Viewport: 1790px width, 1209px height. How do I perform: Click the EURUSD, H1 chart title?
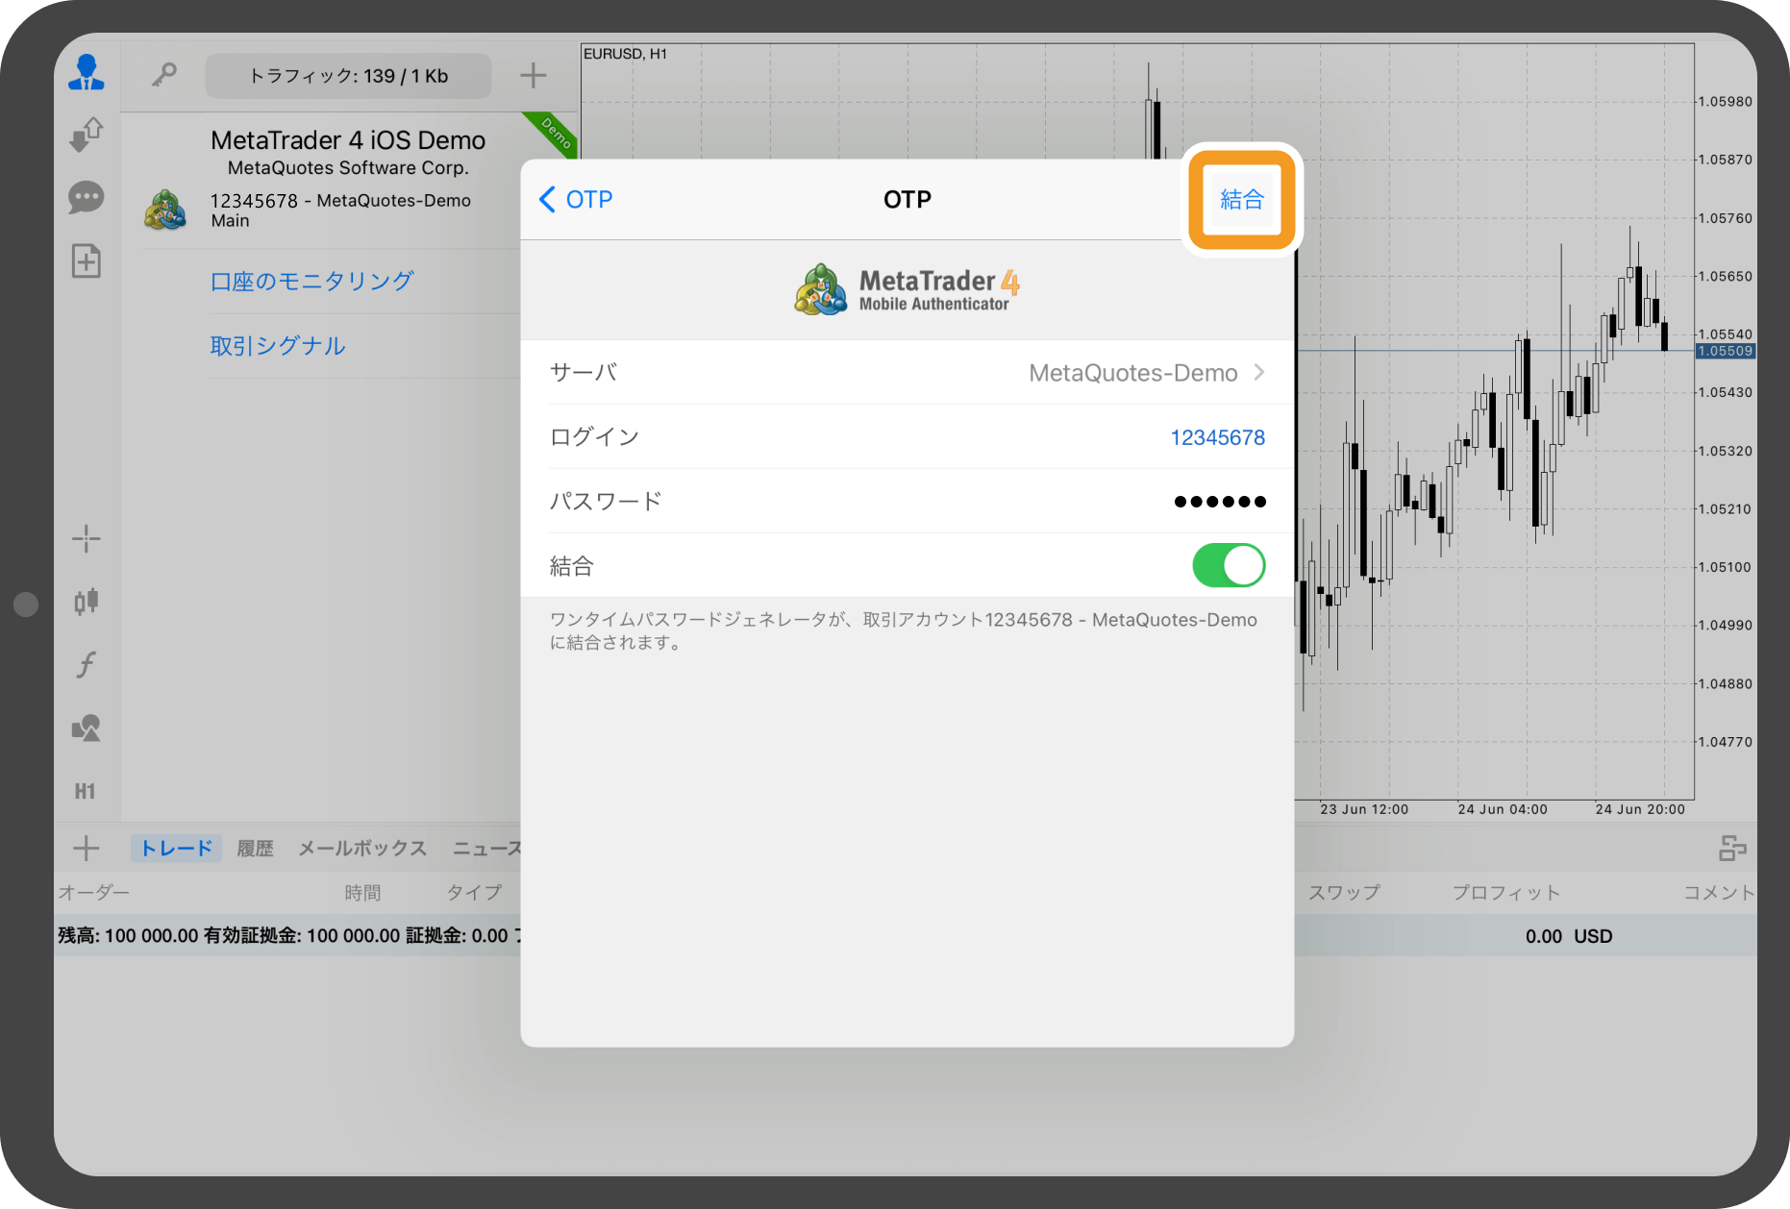click(626, 54)
